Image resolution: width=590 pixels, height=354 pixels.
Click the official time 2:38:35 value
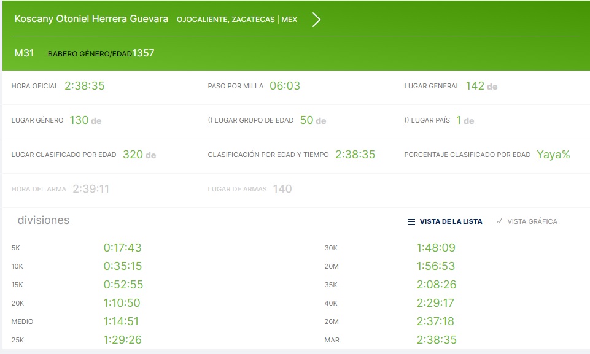[85, 86]
